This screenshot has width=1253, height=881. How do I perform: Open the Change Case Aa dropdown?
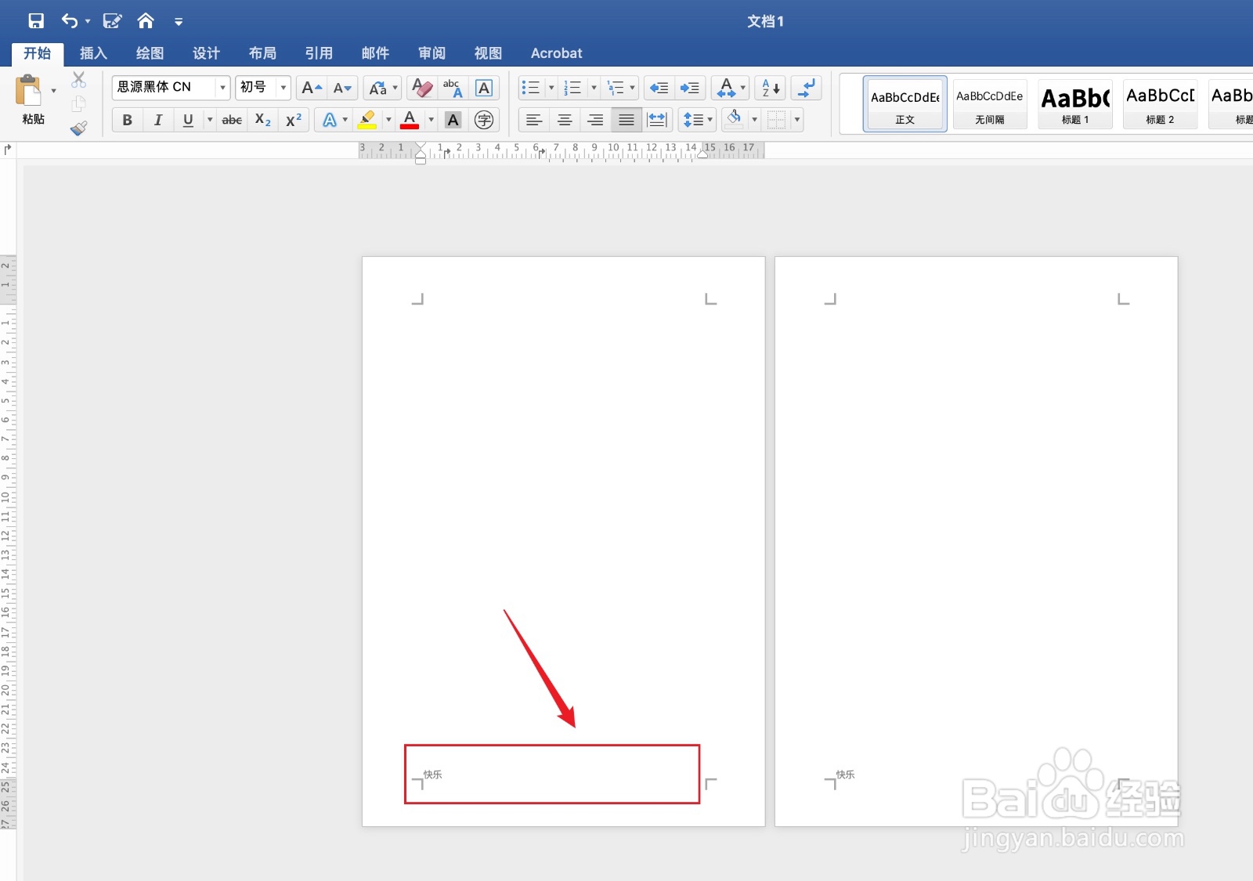(x=383, y=88)
